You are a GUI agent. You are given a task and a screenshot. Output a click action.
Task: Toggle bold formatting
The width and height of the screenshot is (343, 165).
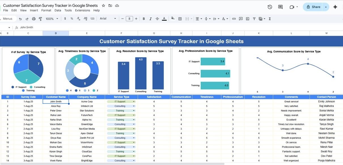[144, 19]
